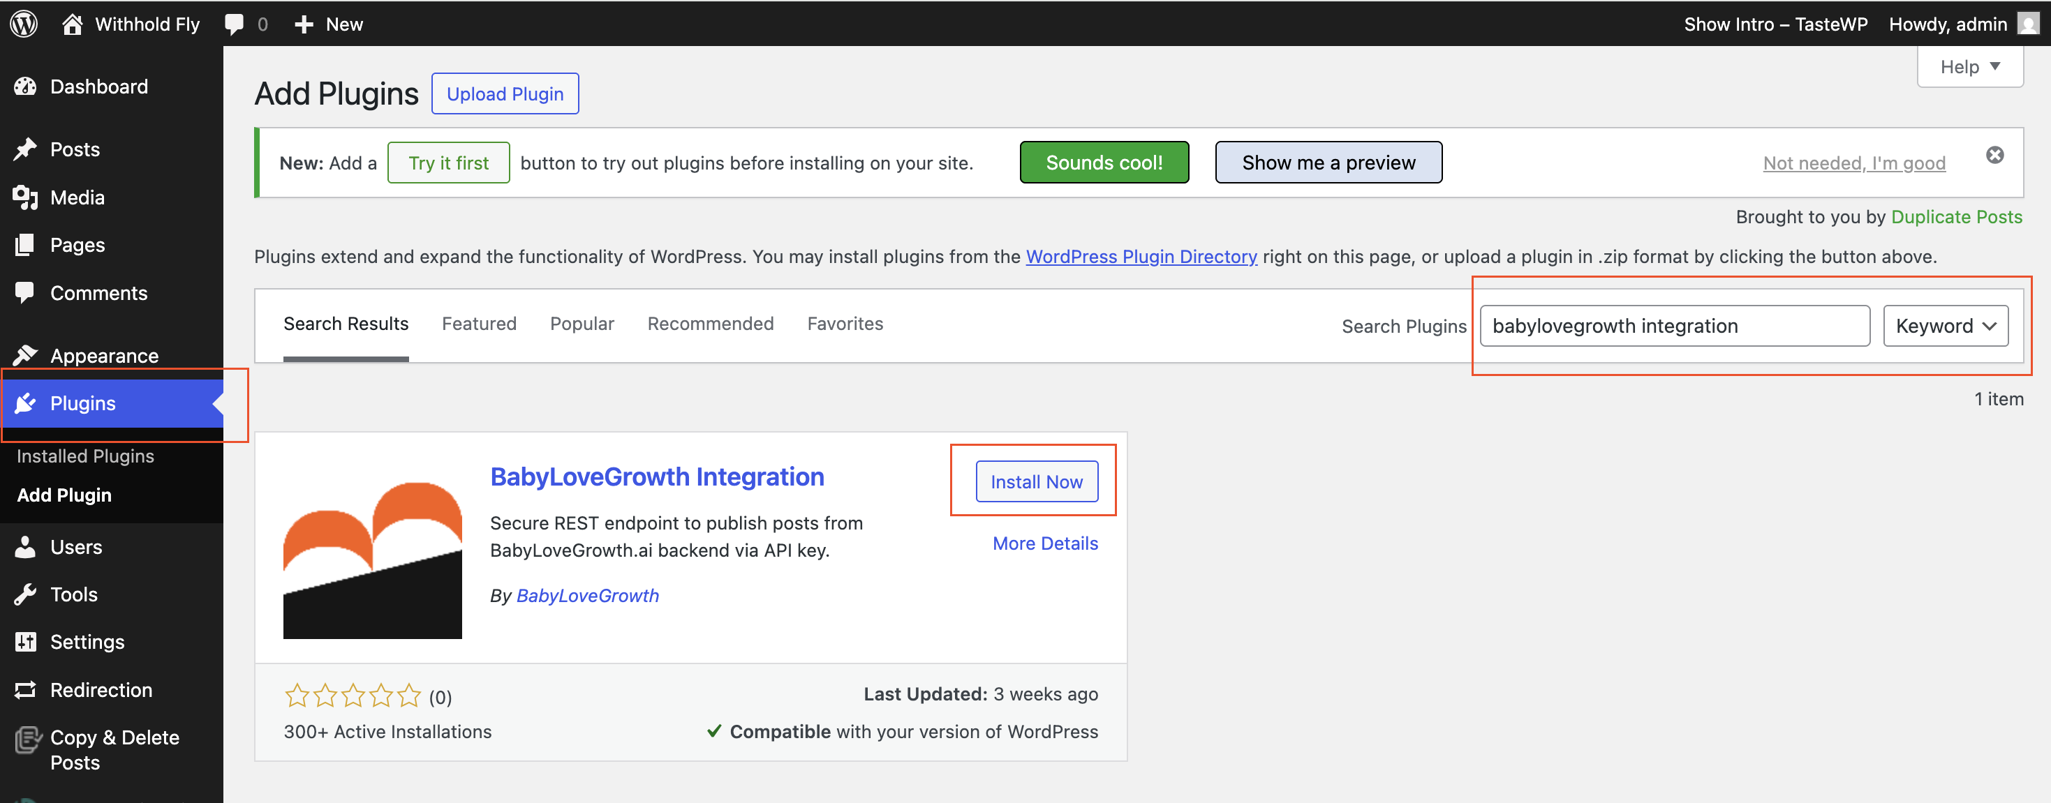Click the BabyLoveGrowth plugin logo thumbnail
2051x803 pixels.
pos(373,560)
